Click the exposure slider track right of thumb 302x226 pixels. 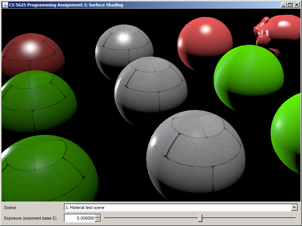coord(249,218)
